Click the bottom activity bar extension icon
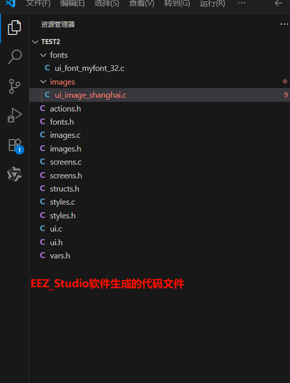 pos(14,174)
